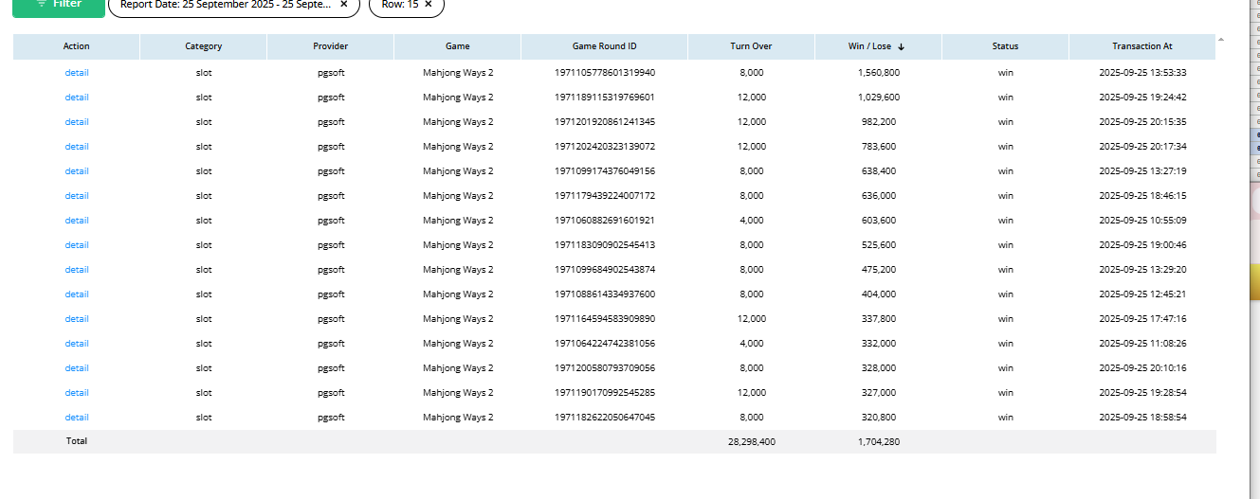Sort by Win / Lose column arrow

pyautogui.click(x=902, y=46)
